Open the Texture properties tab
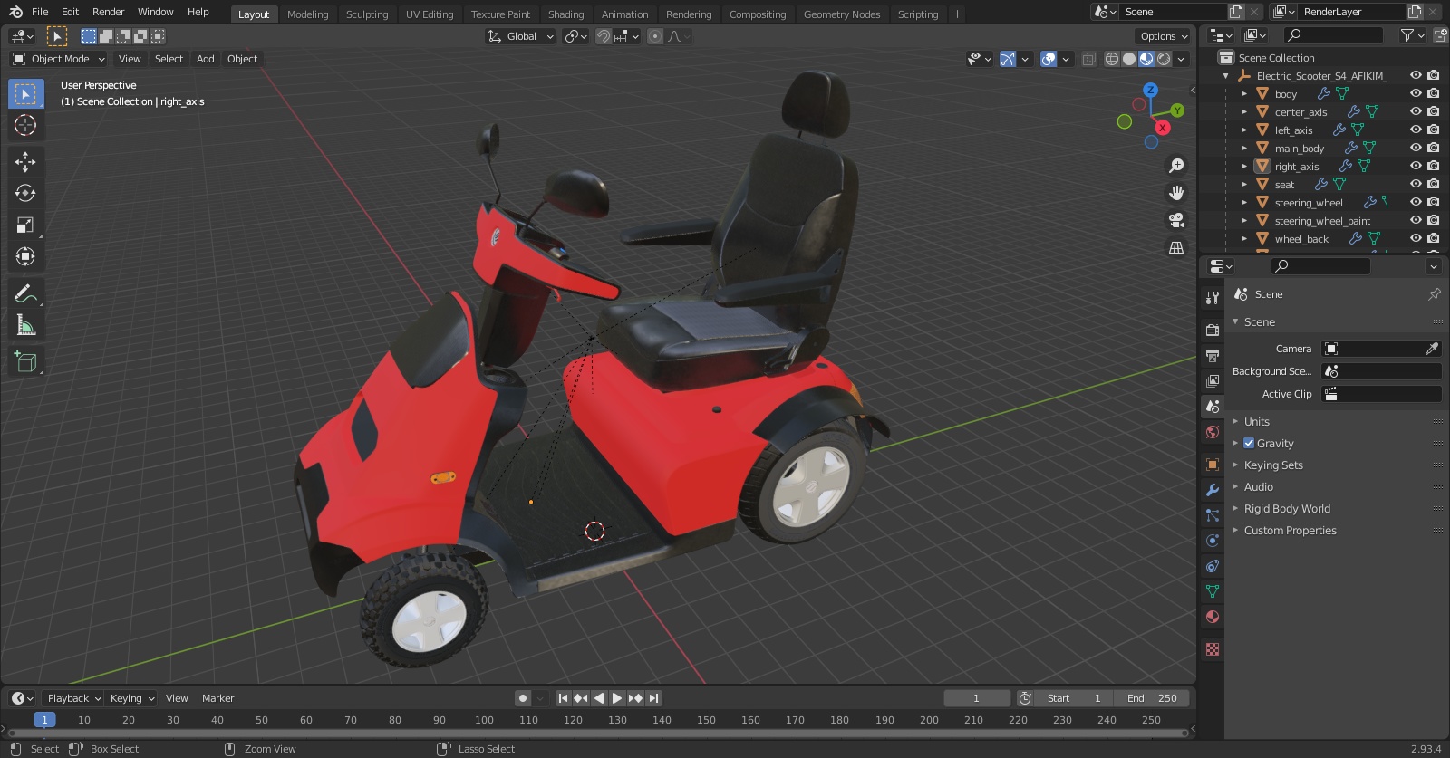This screenshot has height=758, width=1450. pos(1213,649)
